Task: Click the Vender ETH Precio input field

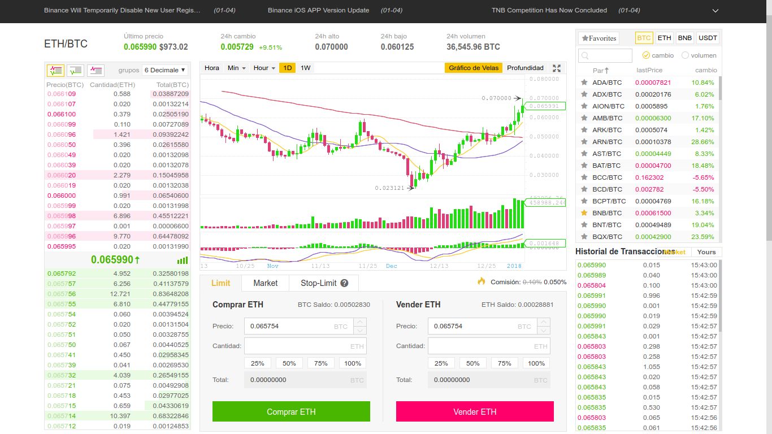Action: (482, 326)
